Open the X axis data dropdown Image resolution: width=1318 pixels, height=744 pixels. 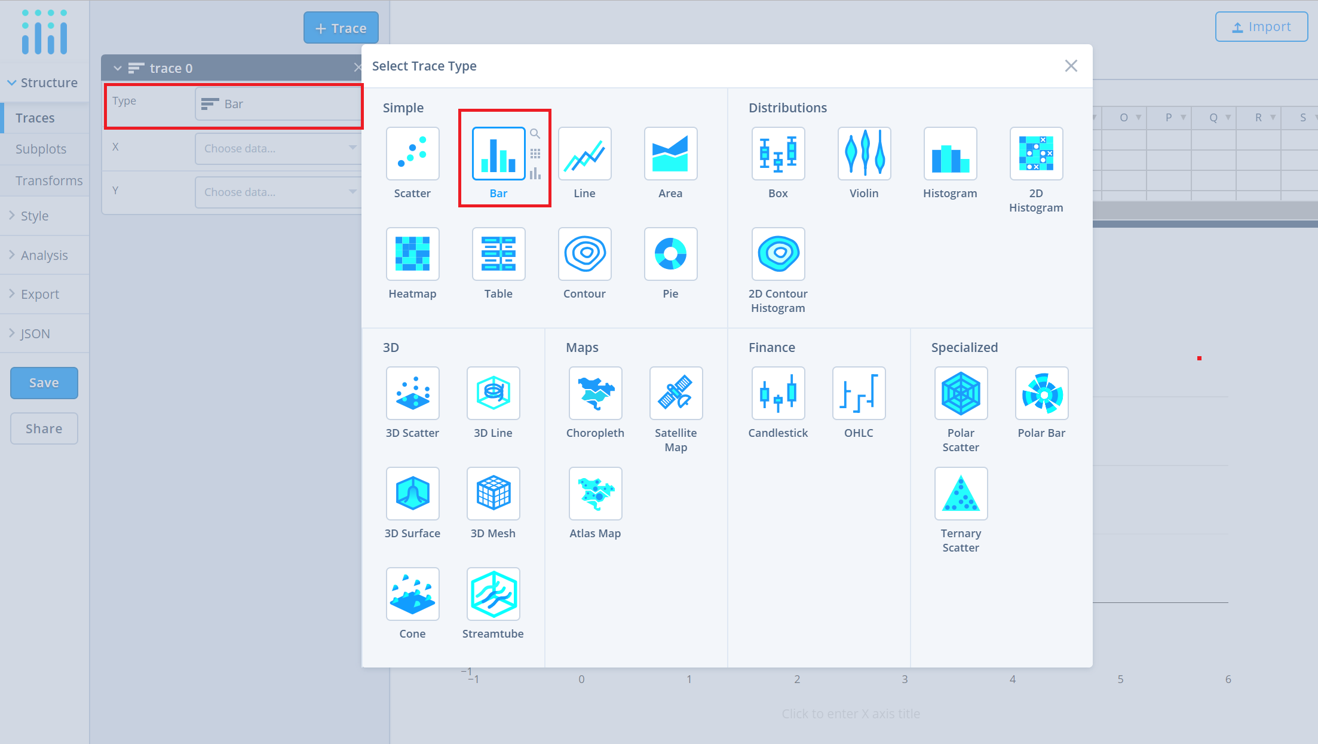(x=276, y=148)
